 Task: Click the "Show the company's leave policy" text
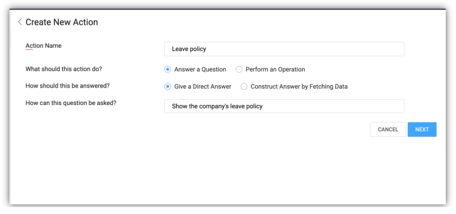[217, 106]
